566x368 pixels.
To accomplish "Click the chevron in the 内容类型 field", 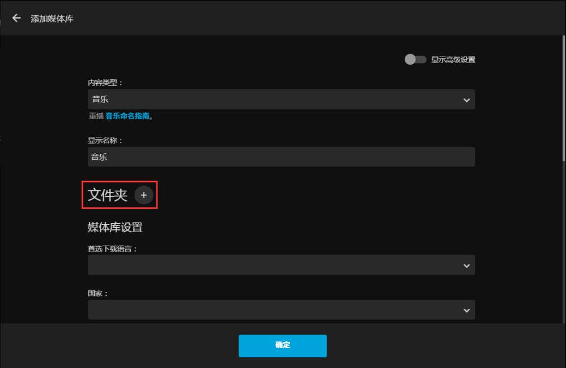I will pos(466,100).
